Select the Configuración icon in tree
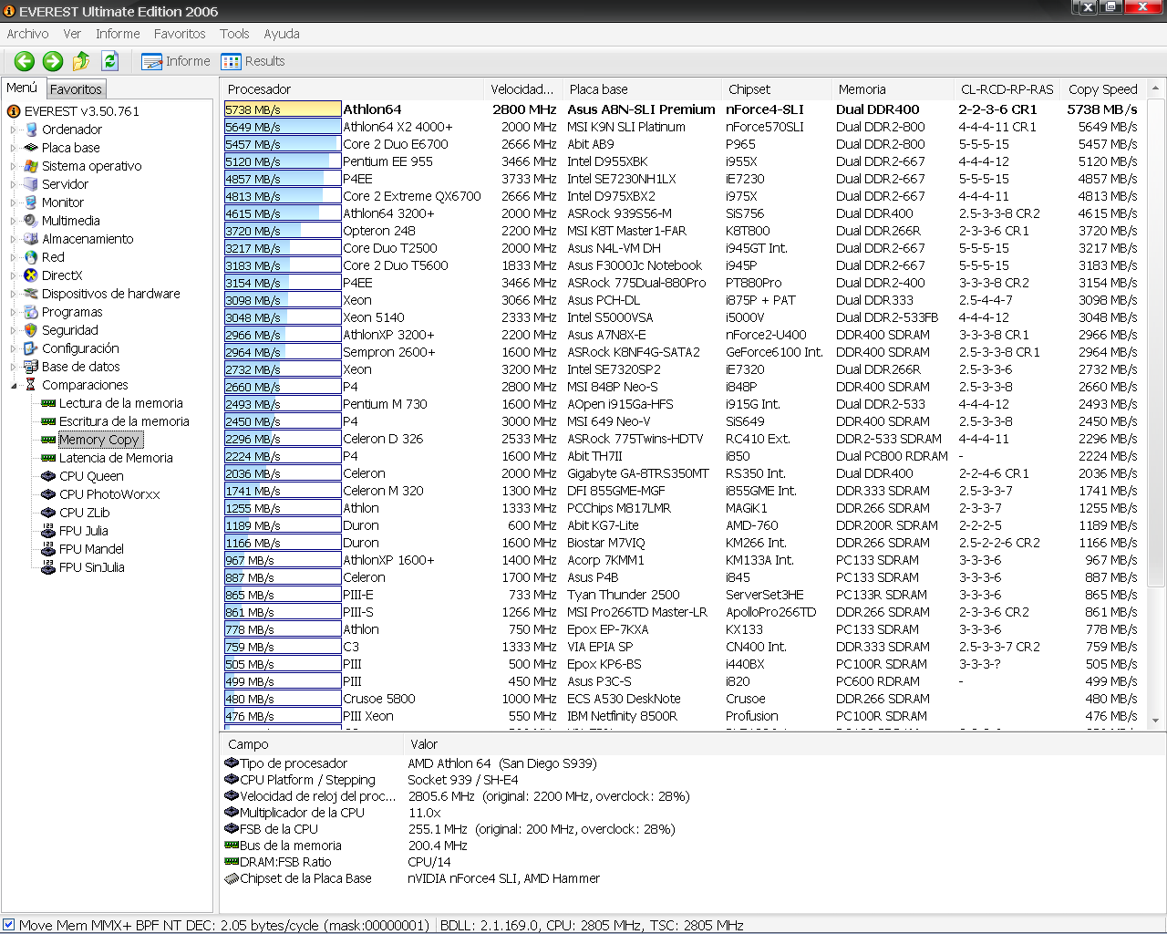This screenshot has height=934, width=1167. [31, 348]
